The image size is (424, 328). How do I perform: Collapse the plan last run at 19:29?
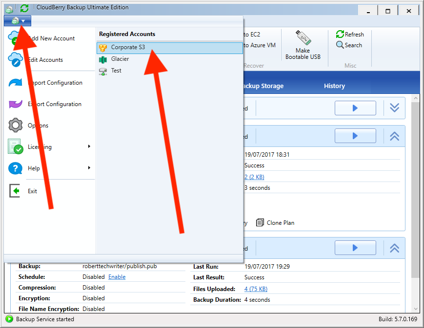(395, 248)
